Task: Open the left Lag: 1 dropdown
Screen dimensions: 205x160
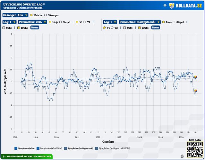Action: click(x=9, y=22)
